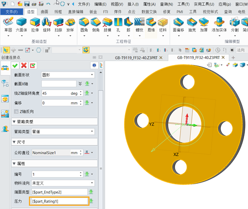
Task: Open the 截面形状 dropdown
Action: click(68, 75)
